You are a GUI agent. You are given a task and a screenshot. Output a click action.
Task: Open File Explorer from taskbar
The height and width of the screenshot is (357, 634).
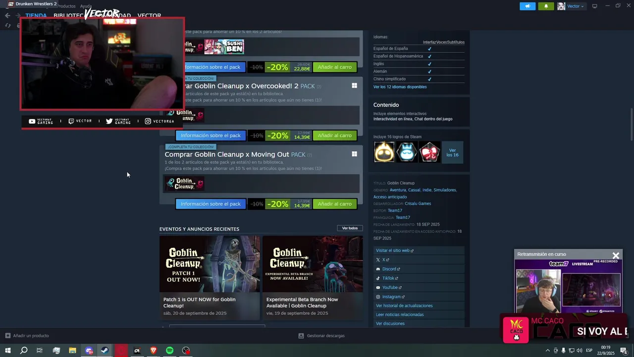click(x=72, y=351)
